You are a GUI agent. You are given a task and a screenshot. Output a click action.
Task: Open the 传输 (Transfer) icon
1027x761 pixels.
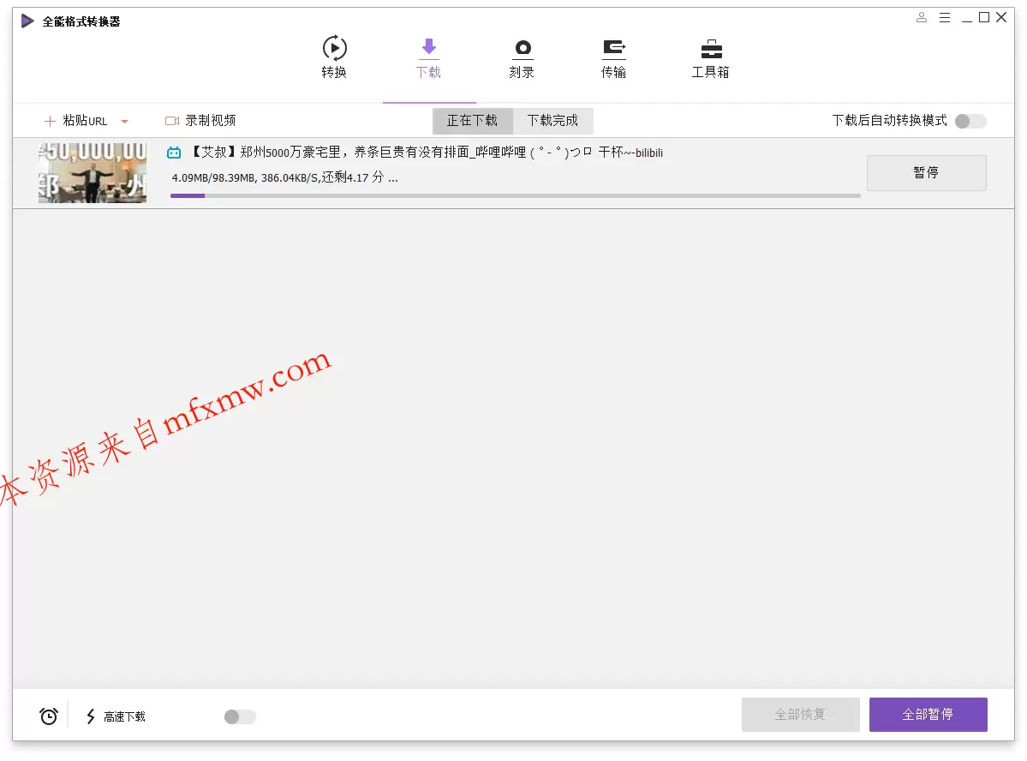click(613, 49)
